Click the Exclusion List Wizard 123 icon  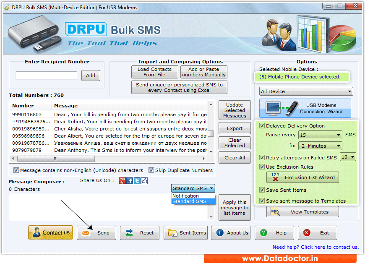point(275,177)
